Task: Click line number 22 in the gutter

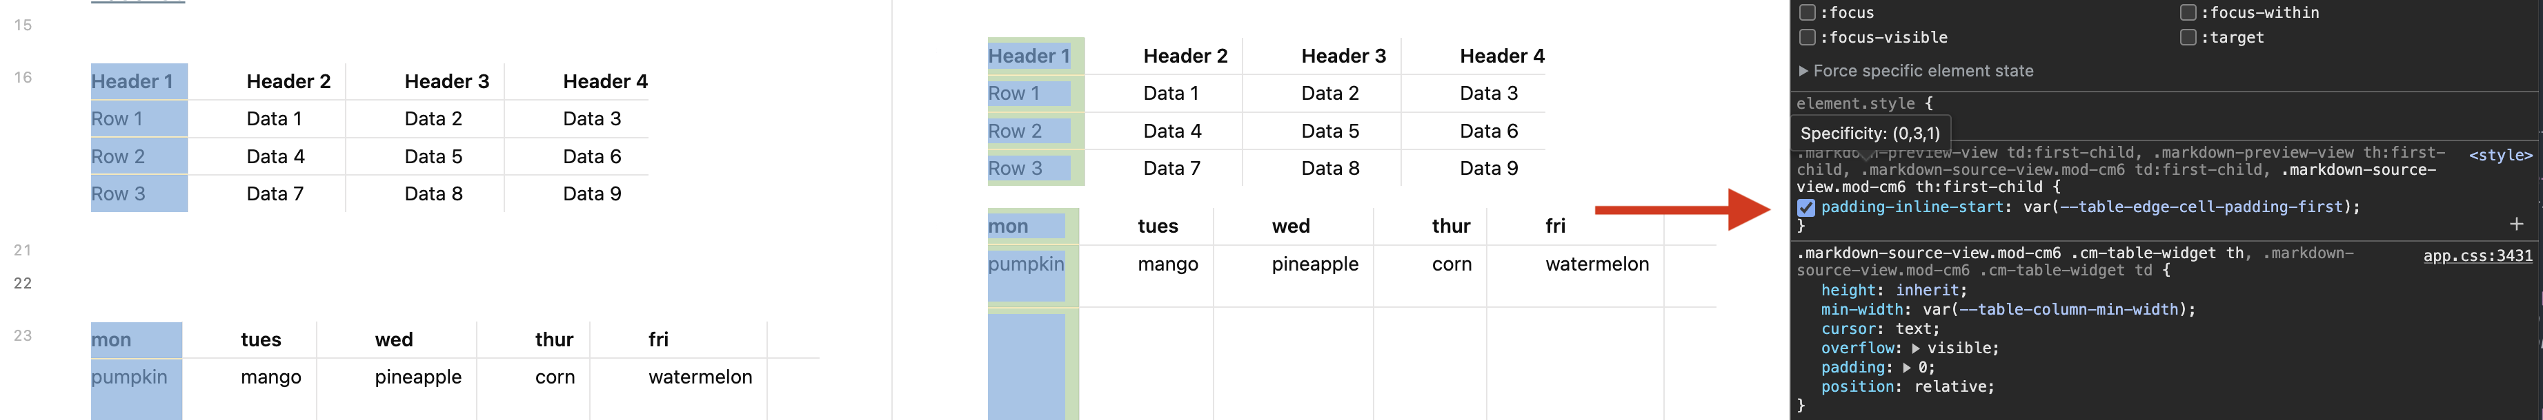Action: 23,283
